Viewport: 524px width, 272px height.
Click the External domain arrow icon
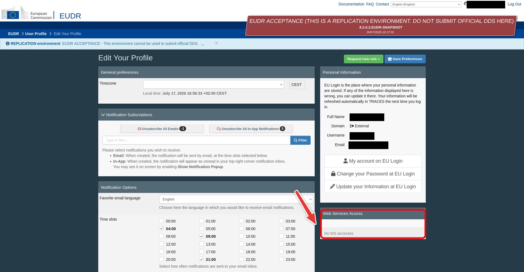352,126
